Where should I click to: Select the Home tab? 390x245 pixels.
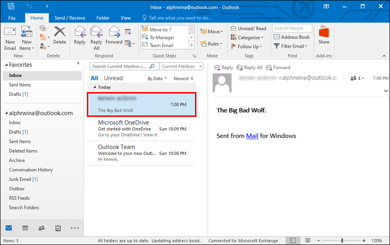(x=37, y=18)
